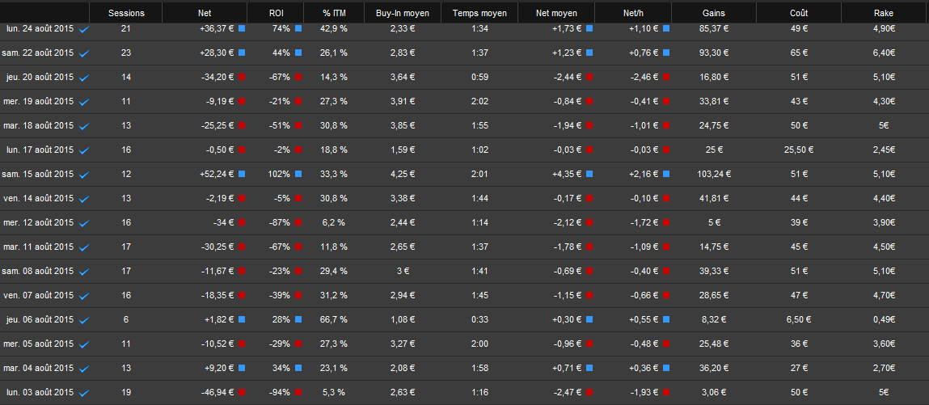Click blue indicator next to +36,37 € net
The width and height of the screenshot is (929, 405).
click(x=242, y=28)
